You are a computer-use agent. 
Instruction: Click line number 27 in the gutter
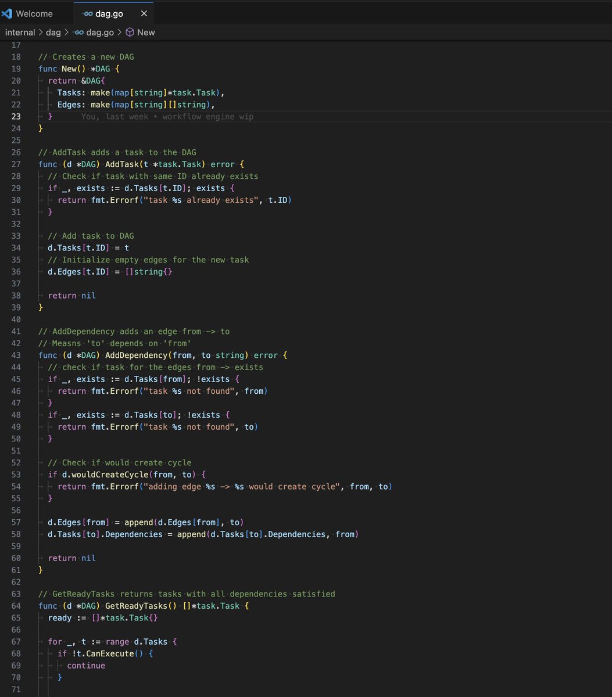16,164
